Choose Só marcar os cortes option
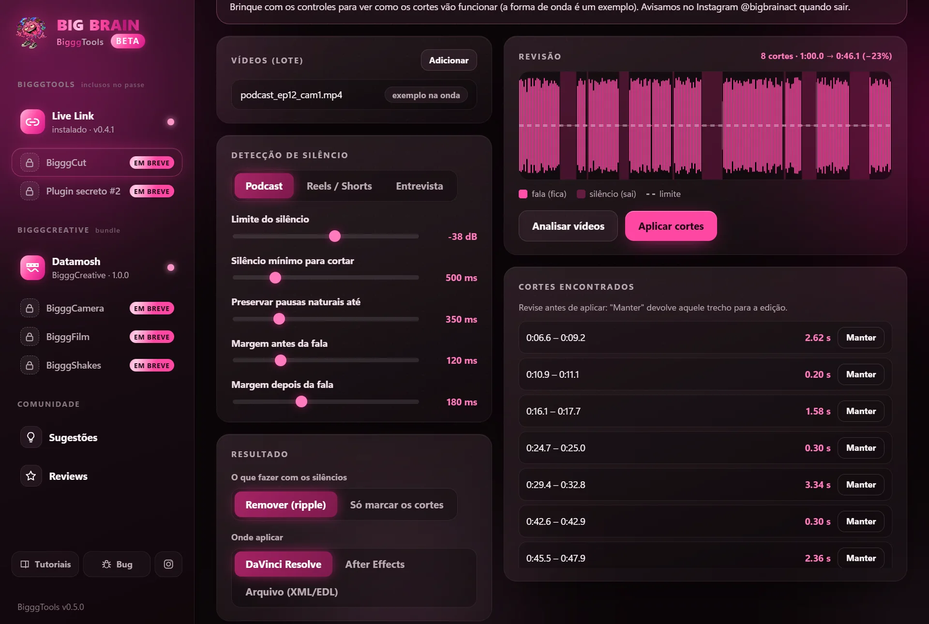 pyautogui.click(x=397, y=505)
